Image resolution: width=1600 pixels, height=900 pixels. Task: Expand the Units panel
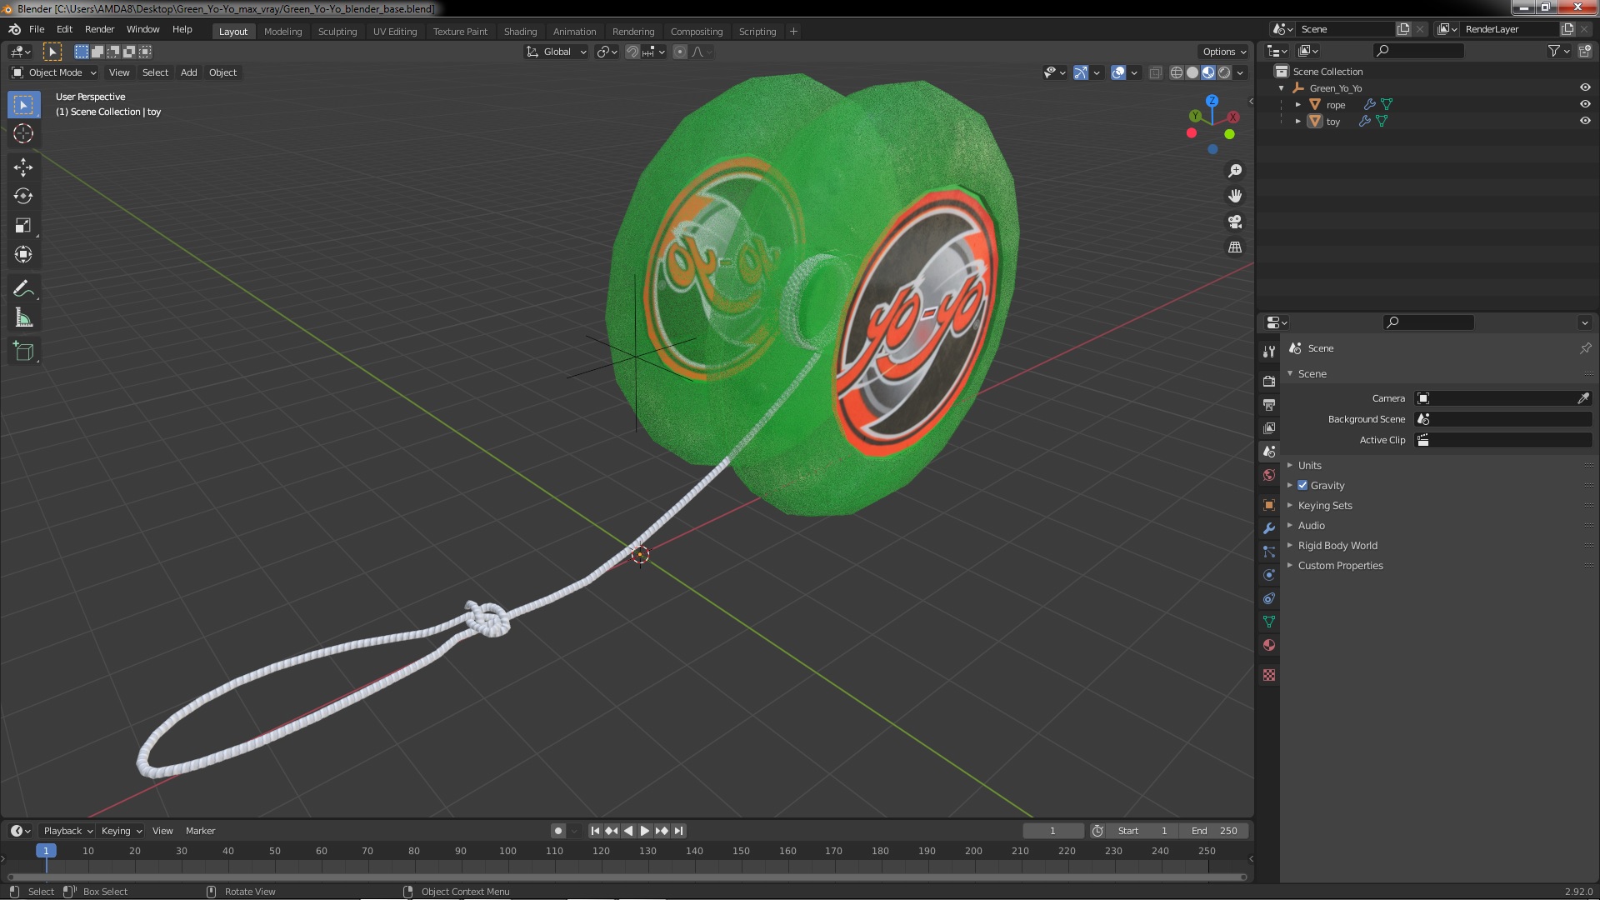(1309, 465)
